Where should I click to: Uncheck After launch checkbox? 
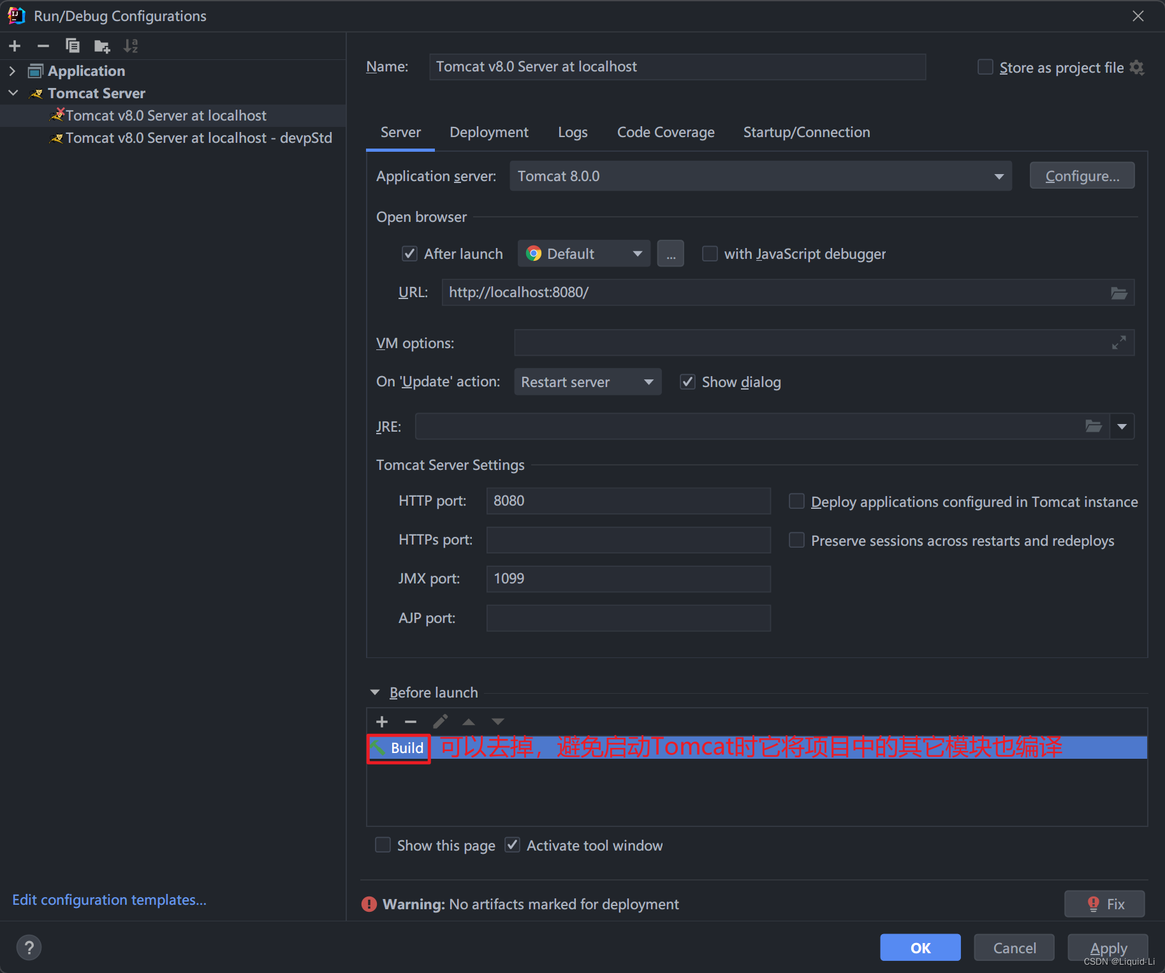coord(409,254)
